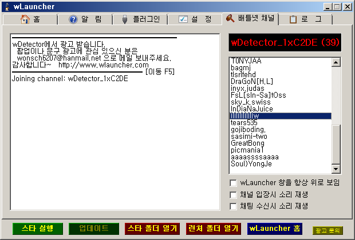The height and width of the screenshot is (240, 355).
Task: Switch to the 설정 tab
Action: pyautogui.click(x=195, y=19)
